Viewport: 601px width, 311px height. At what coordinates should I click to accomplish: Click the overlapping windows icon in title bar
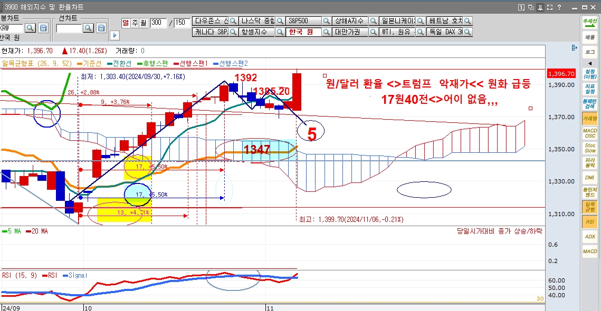pos(531,7)
